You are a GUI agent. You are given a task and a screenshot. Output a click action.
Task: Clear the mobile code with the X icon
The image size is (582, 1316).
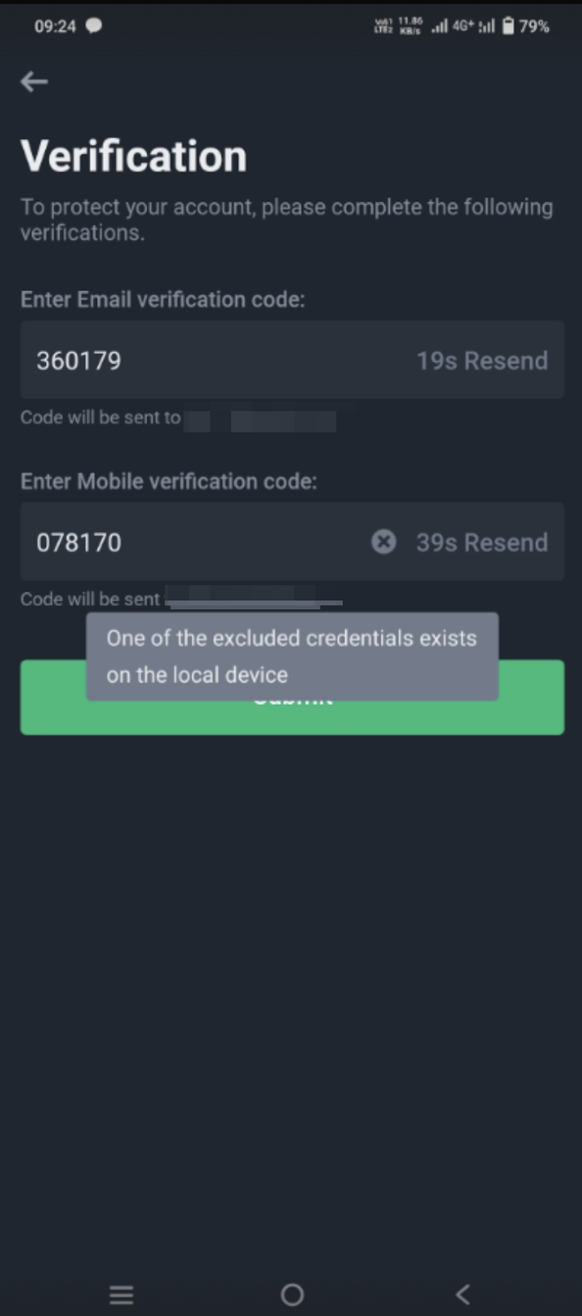[383, 541]
